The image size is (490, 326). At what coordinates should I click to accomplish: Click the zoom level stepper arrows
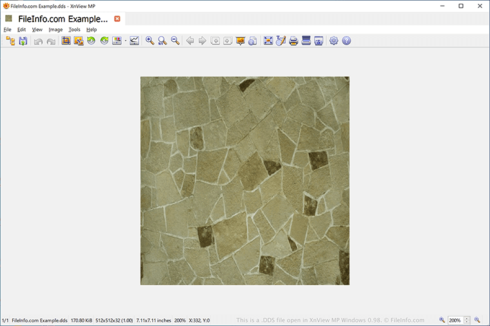(467, 320)
